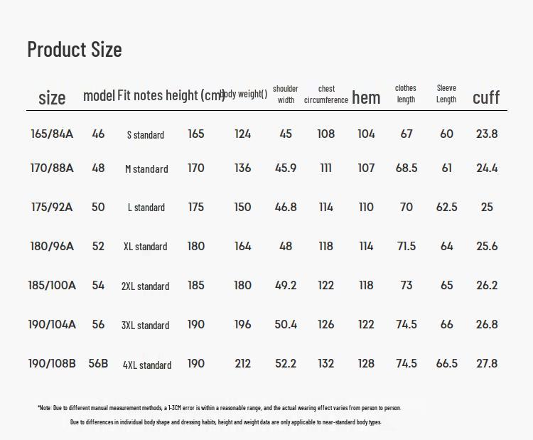The image size is (533, 440).
Task: Click the 'Product Size' heading
Action: 75,50
